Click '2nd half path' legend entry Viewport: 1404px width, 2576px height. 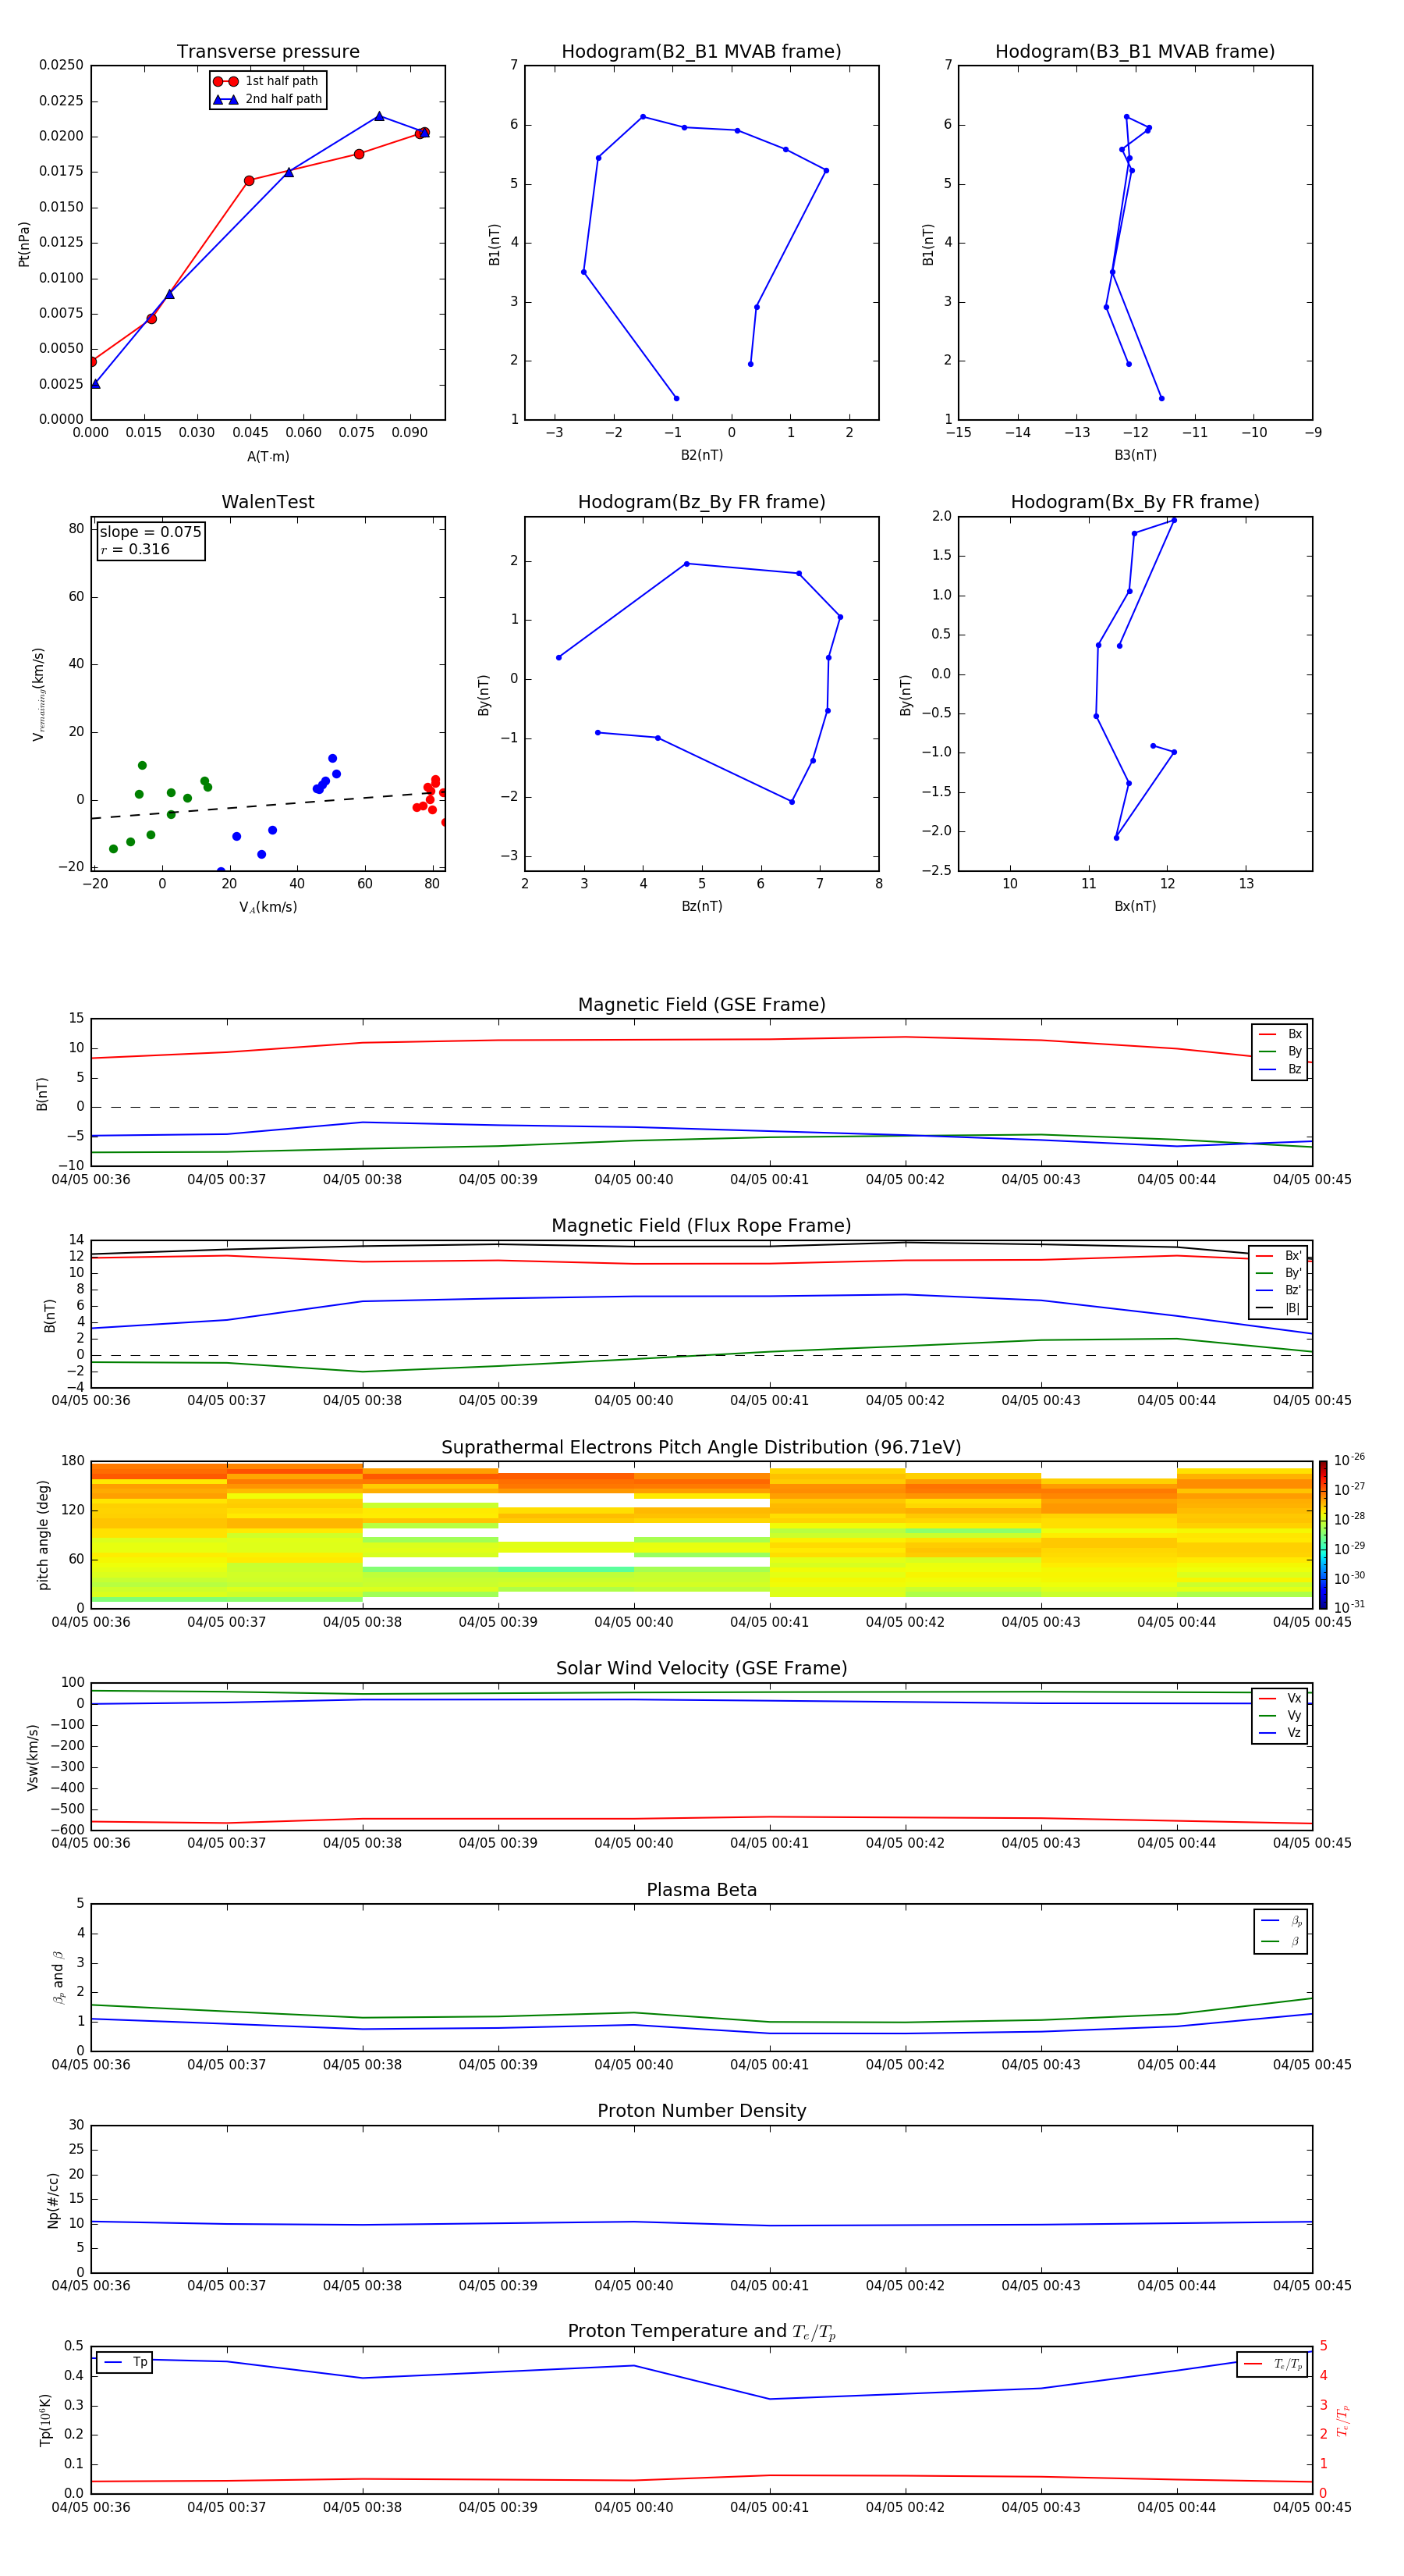(x=268, y=99)
